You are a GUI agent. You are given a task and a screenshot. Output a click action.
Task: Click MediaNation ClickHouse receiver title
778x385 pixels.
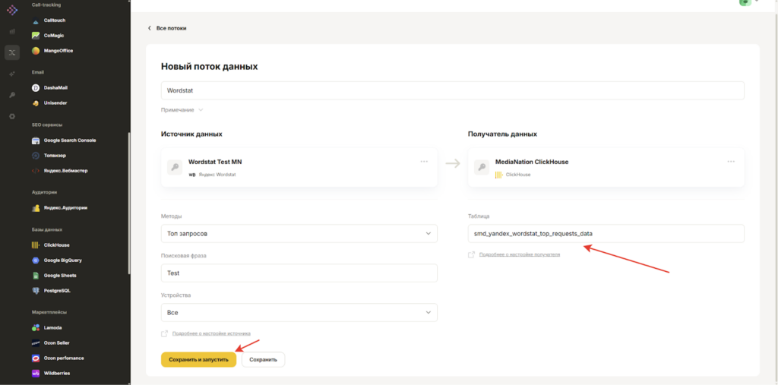coord(532,162)
